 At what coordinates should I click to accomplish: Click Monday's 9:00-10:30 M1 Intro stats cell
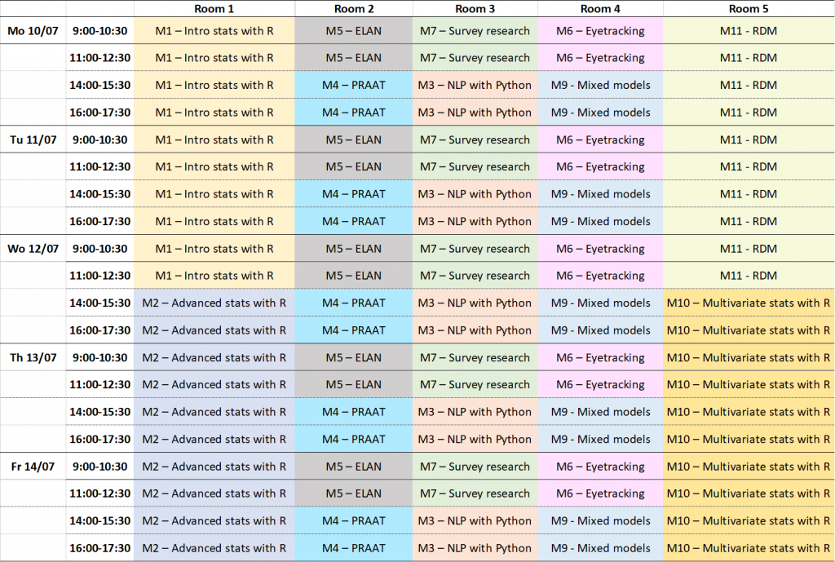214,31
